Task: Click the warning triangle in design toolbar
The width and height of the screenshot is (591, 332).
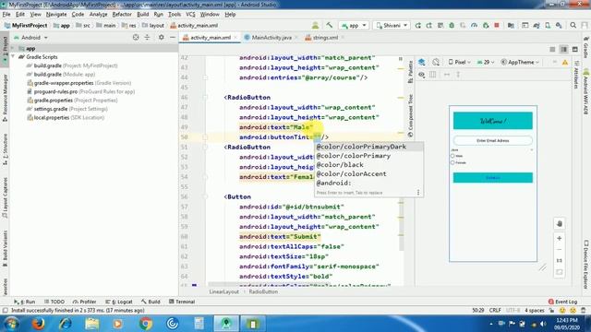Action: click(x=565, y=63)
